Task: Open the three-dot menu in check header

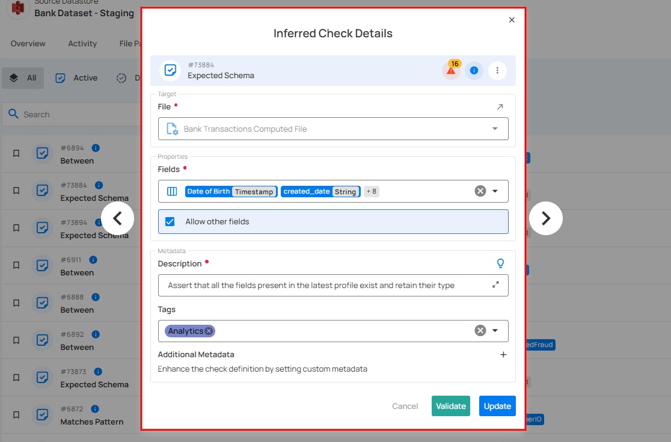Action: pyautogui.click(x=498, y=70)
